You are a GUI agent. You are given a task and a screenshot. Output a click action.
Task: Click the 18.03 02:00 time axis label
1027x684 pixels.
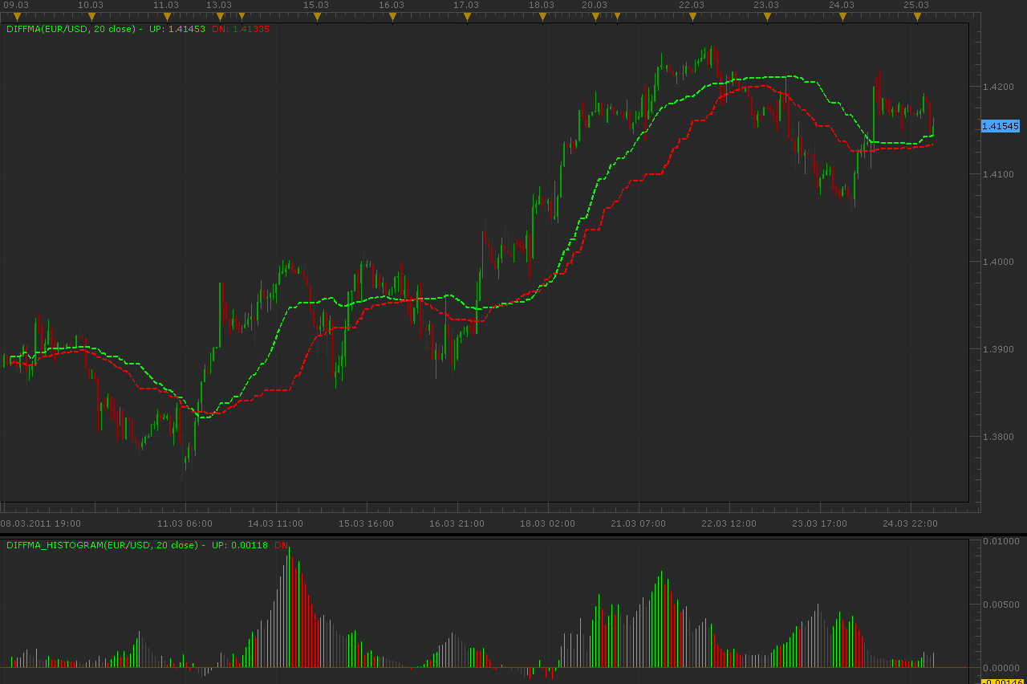pyautogui.click(x=547, y=523)
